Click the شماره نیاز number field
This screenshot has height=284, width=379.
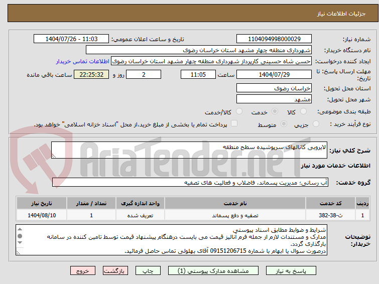pyautogui.click(x=274, y=39)
